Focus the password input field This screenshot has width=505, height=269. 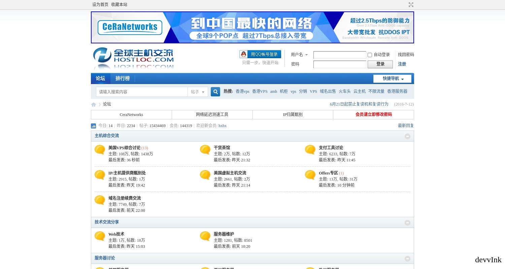click(340, 64)
